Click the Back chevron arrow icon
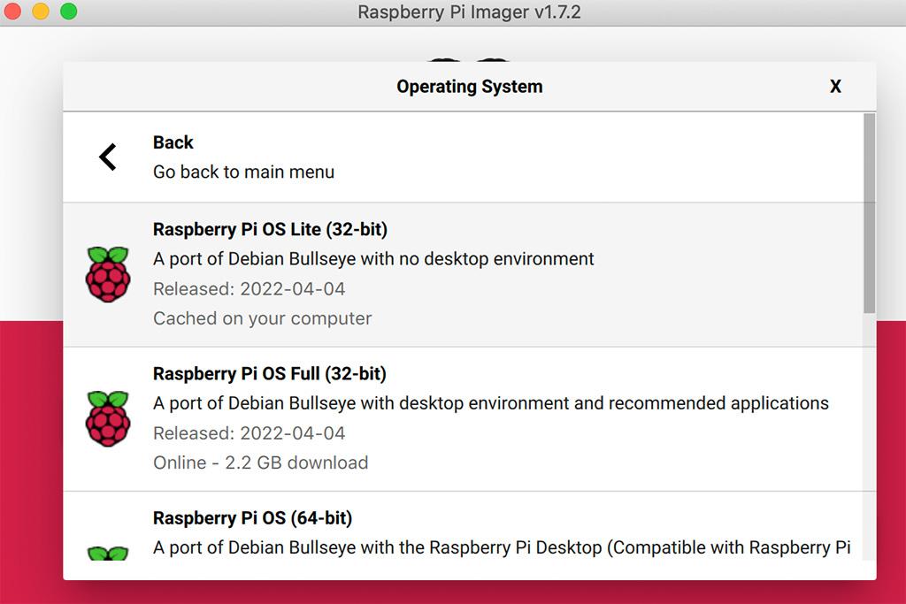Screen dimensions: 906x604 tap(106, 156)
